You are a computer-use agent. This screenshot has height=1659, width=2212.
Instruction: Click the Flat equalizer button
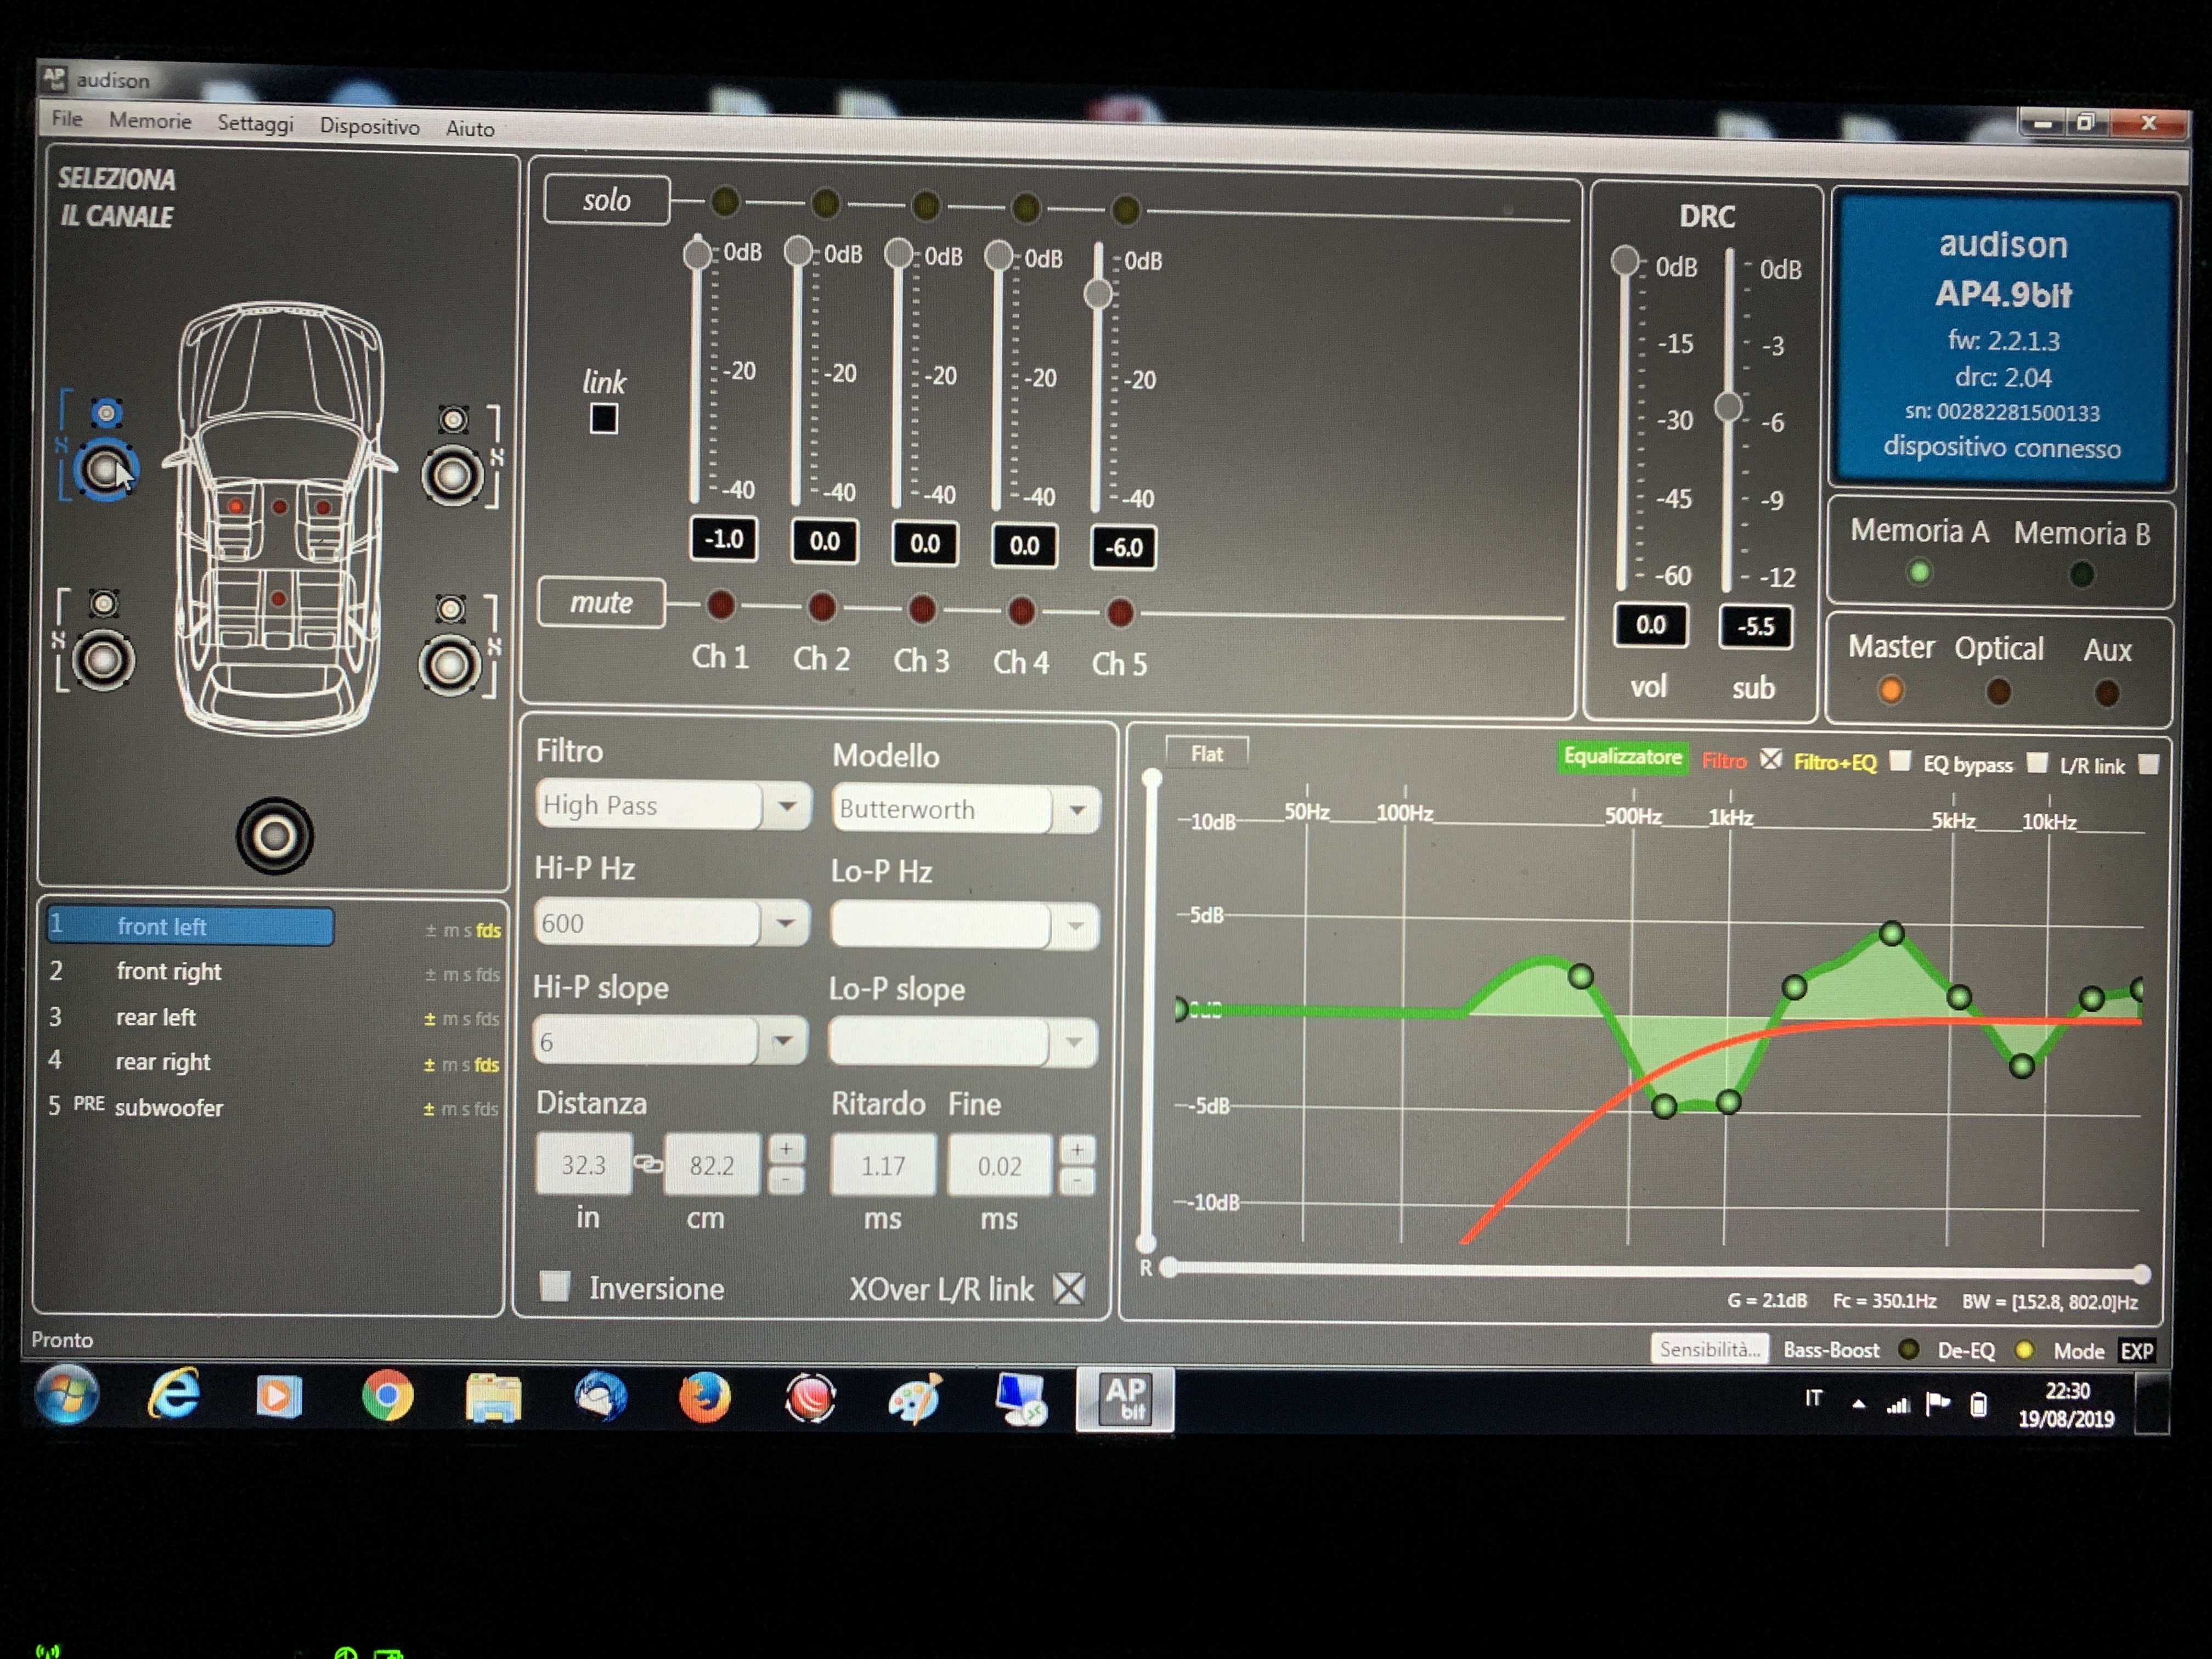1207,753
